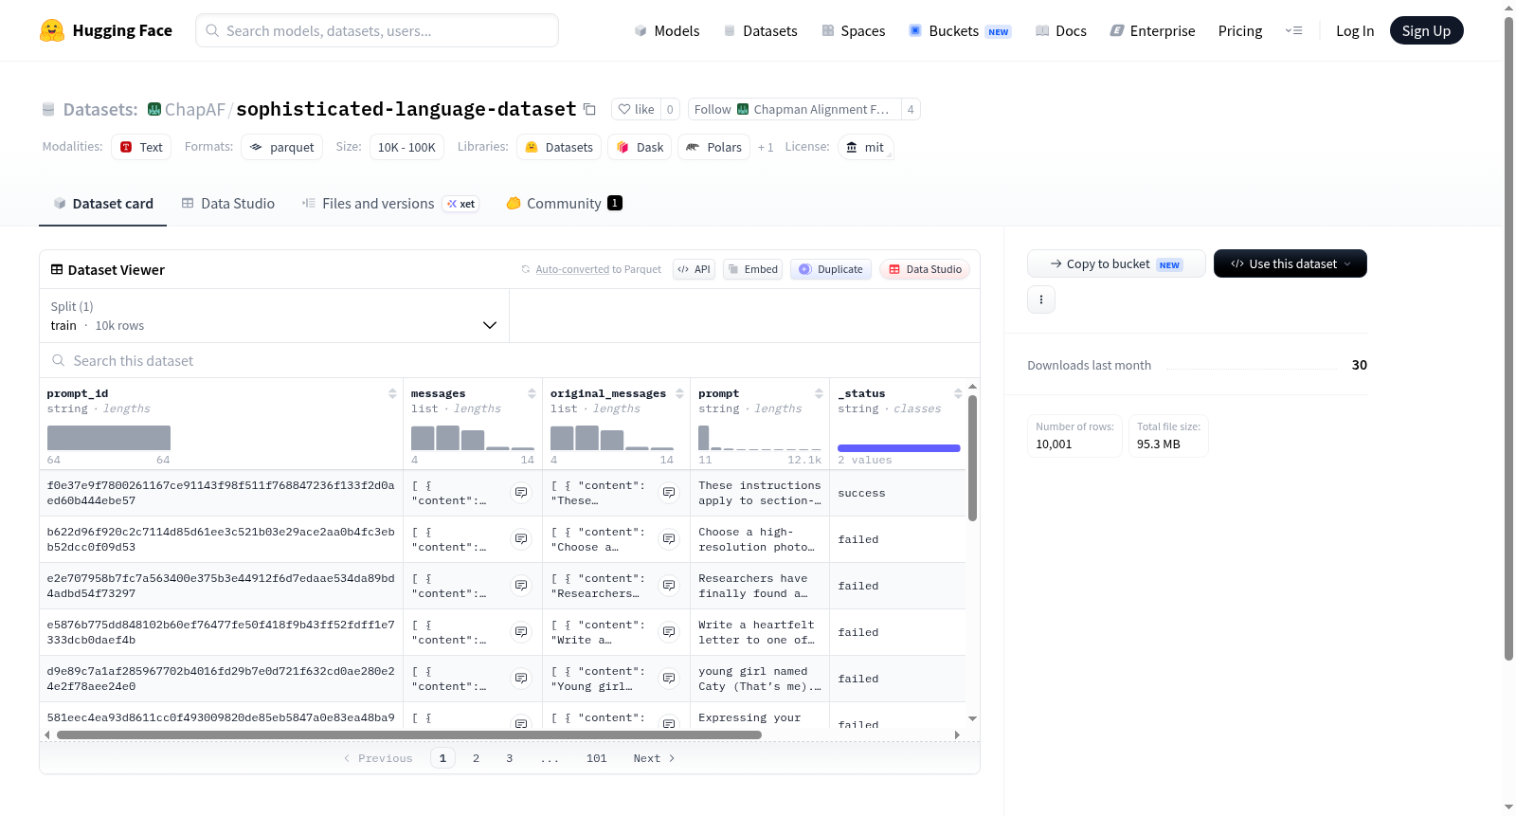The image size is (1516, 816).
Task: Expand the Split train dropdown
Action: (x=275, y=316)
